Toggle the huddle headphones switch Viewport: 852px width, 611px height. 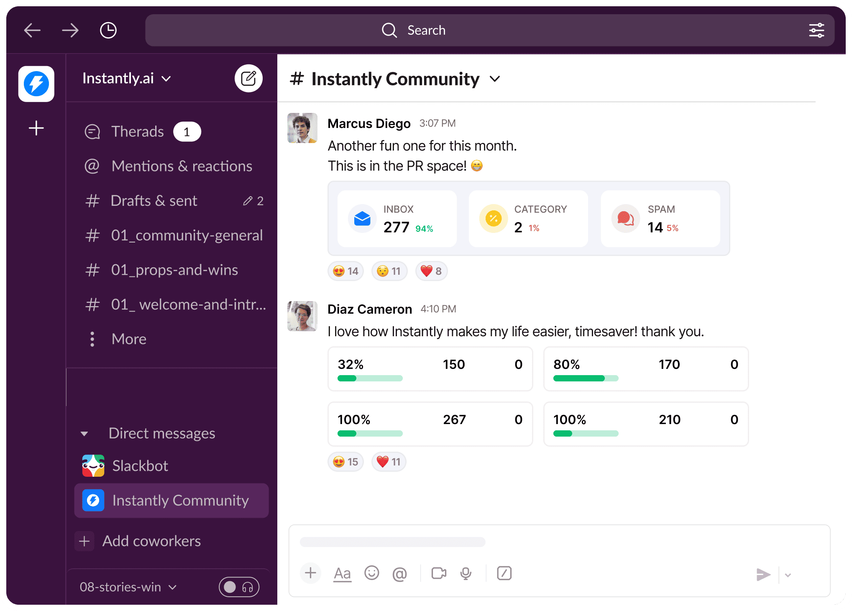(239, 587)
